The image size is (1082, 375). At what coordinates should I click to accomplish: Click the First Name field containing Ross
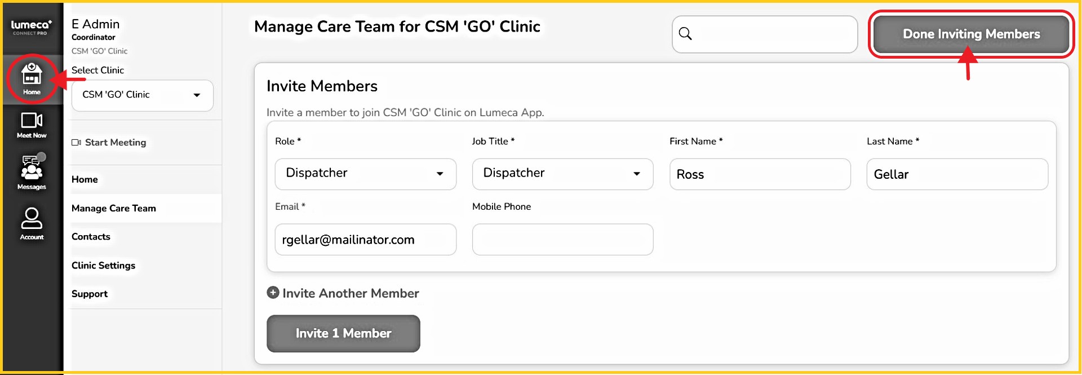click(760, 174)
